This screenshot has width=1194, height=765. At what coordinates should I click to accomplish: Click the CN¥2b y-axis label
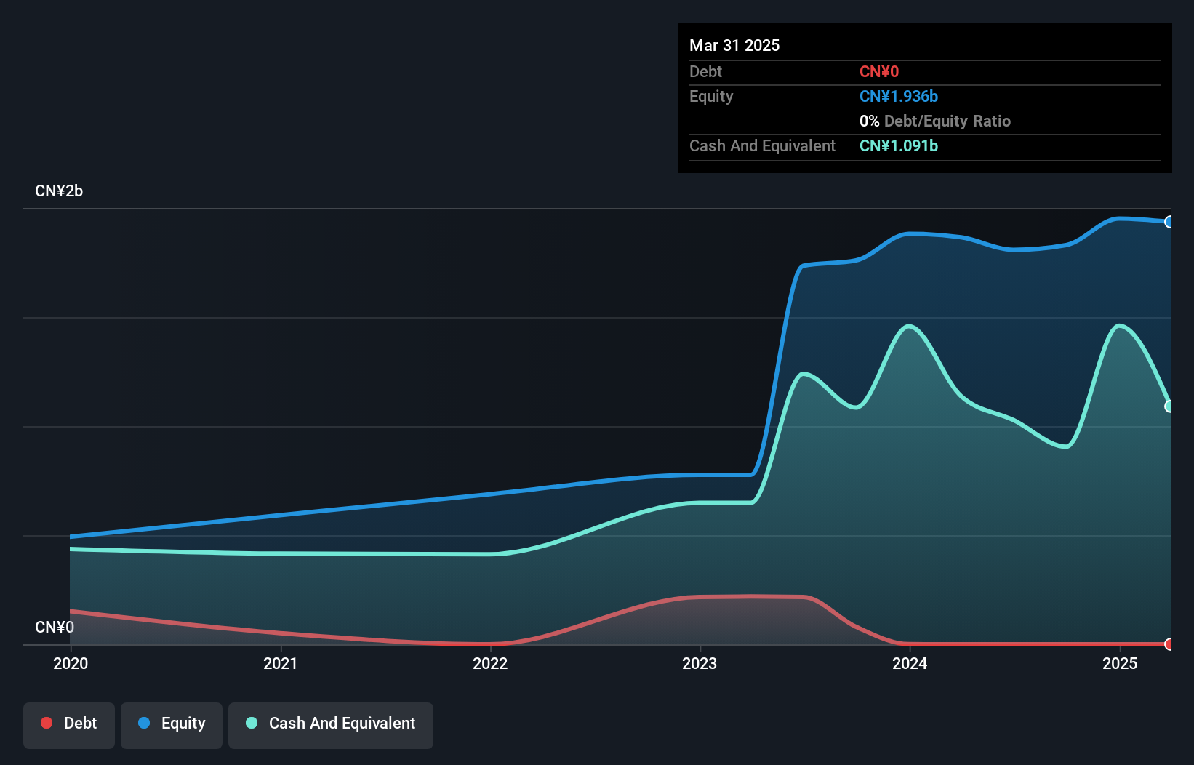point(59,191)
